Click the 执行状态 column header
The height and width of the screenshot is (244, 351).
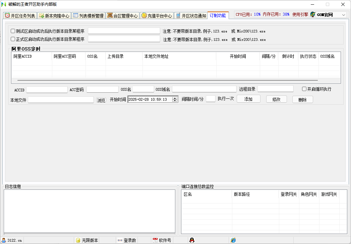308,56
